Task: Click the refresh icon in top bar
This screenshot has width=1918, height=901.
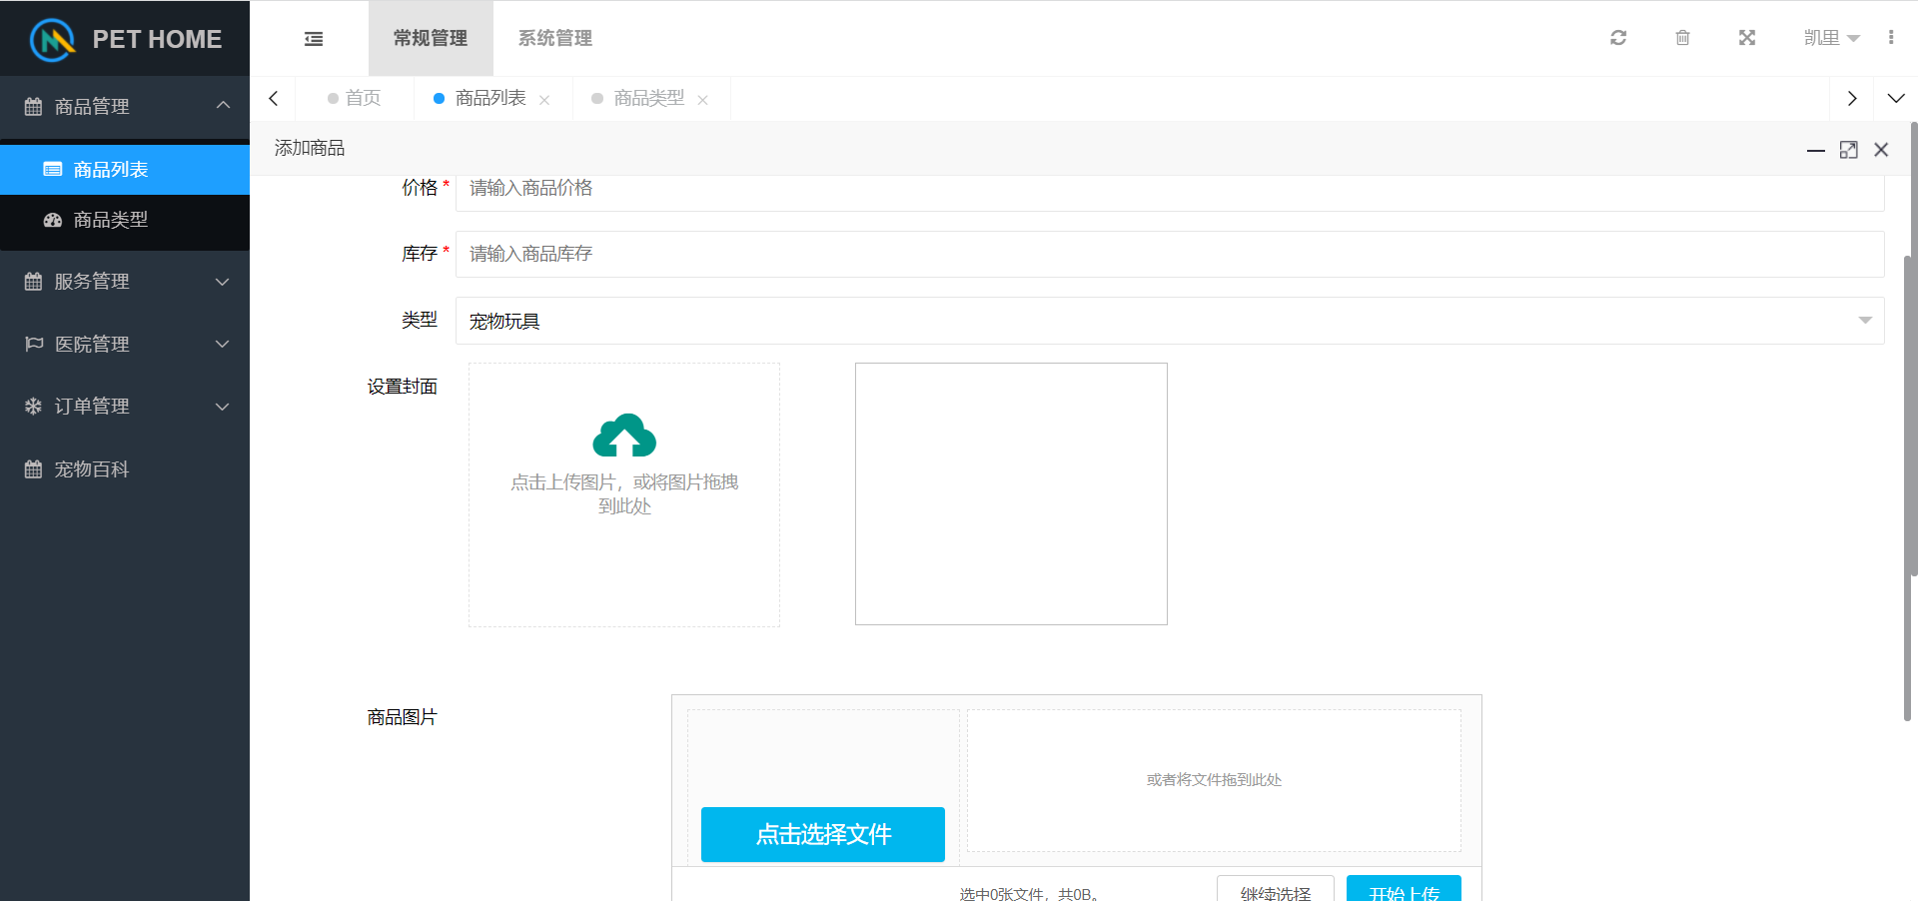Action: click(x=1618, y=38)
